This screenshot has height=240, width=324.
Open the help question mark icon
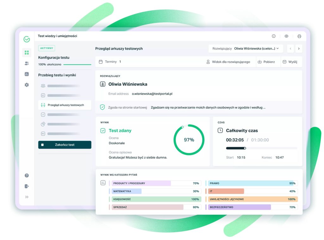pyautogui.click(x=27, y=175)
